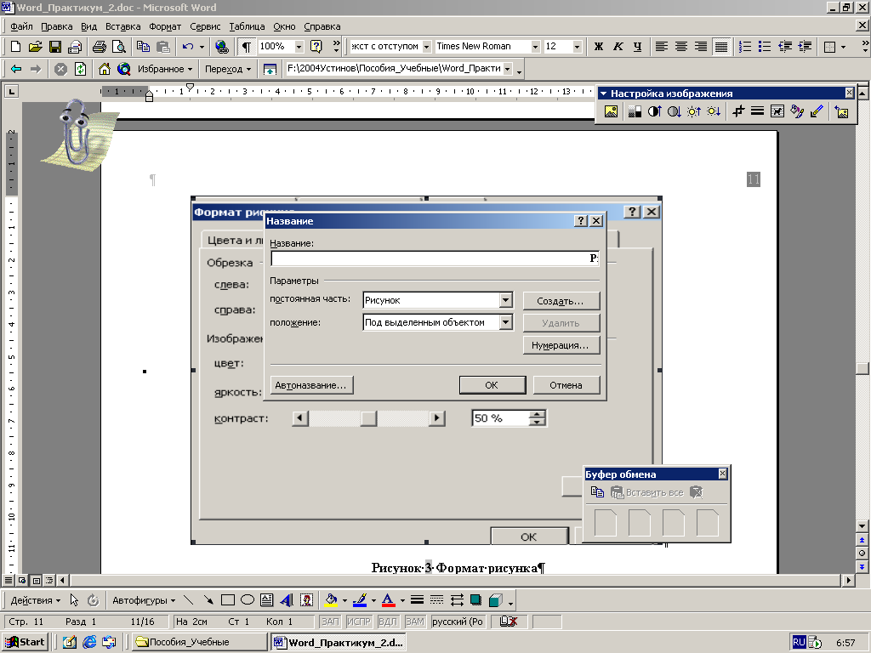Toggle bulleted list formatting
871x653 pixels.
pos(765,47)
